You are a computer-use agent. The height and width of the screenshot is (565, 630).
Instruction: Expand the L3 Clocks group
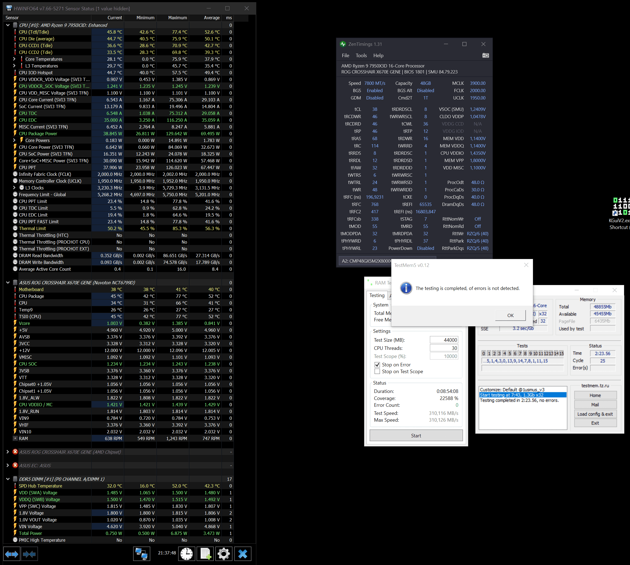tap(14, 188)
